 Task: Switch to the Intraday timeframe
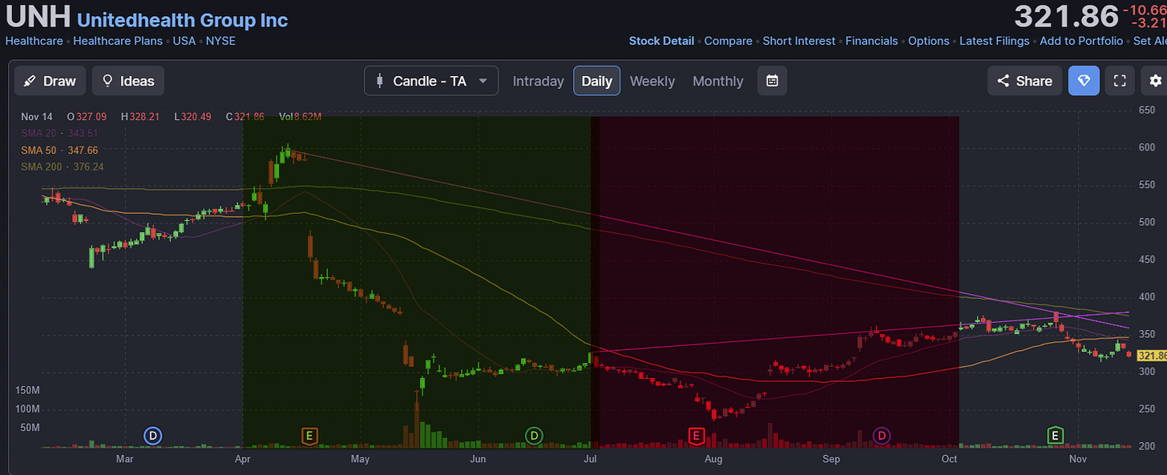point(539,81)
